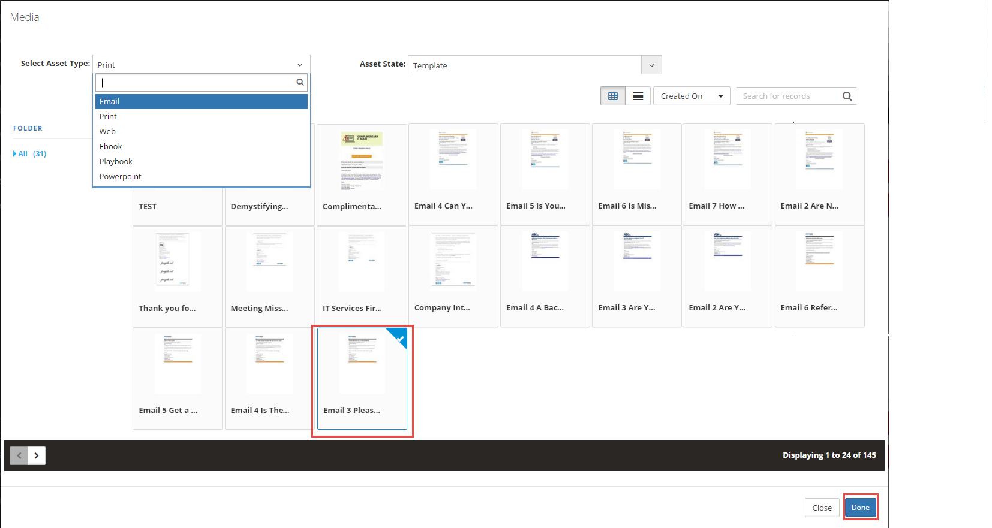Focus the Search for records field
Viewport: 992px width, 528px height.
pos(789,96)
